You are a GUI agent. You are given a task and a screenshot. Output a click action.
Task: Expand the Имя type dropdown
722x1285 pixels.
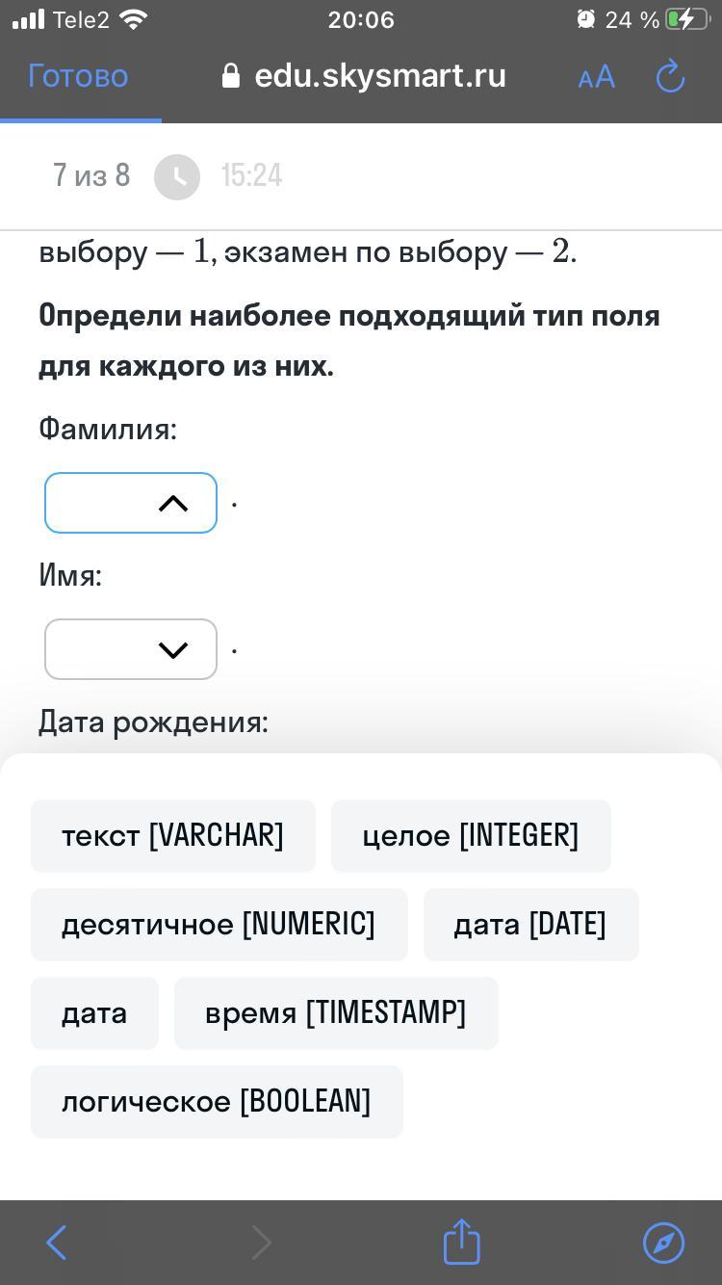click(131, 649)
